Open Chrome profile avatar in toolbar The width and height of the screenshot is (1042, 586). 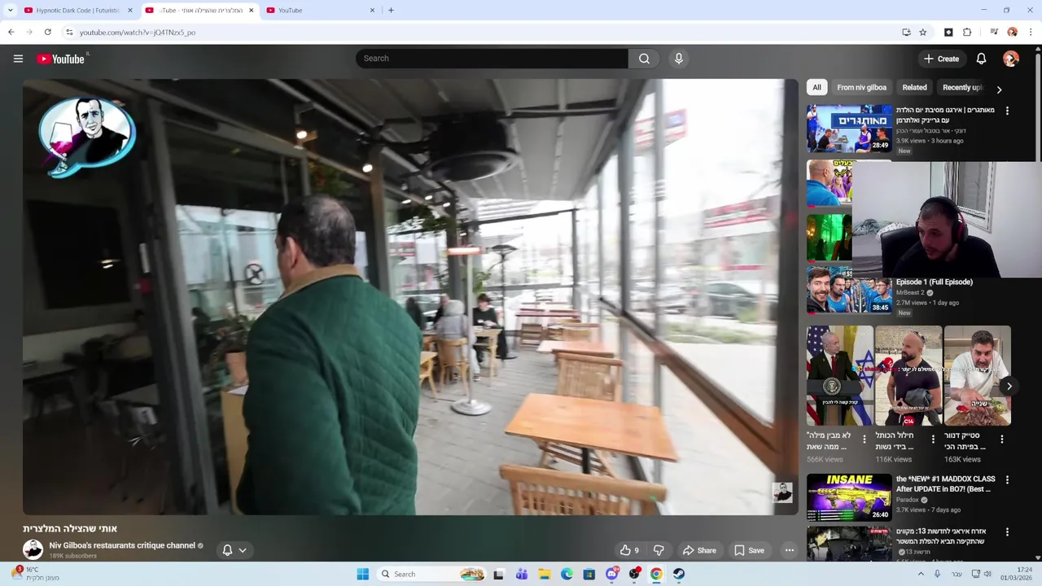click(1013, 33)
